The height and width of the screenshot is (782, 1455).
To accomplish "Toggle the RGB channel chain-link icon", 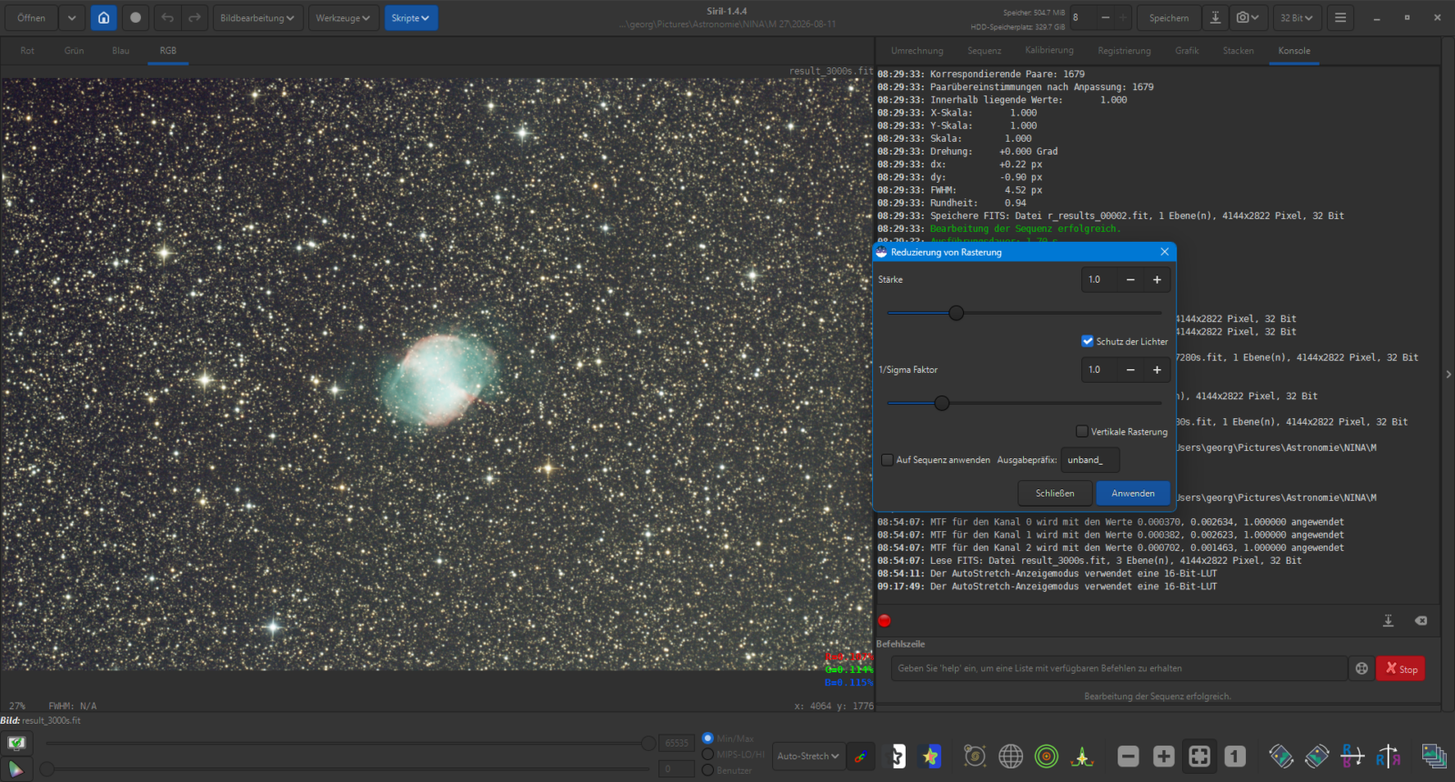I will [860, 757].
